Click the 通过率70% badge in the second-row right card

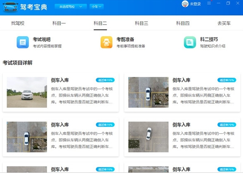pos(227,125)
